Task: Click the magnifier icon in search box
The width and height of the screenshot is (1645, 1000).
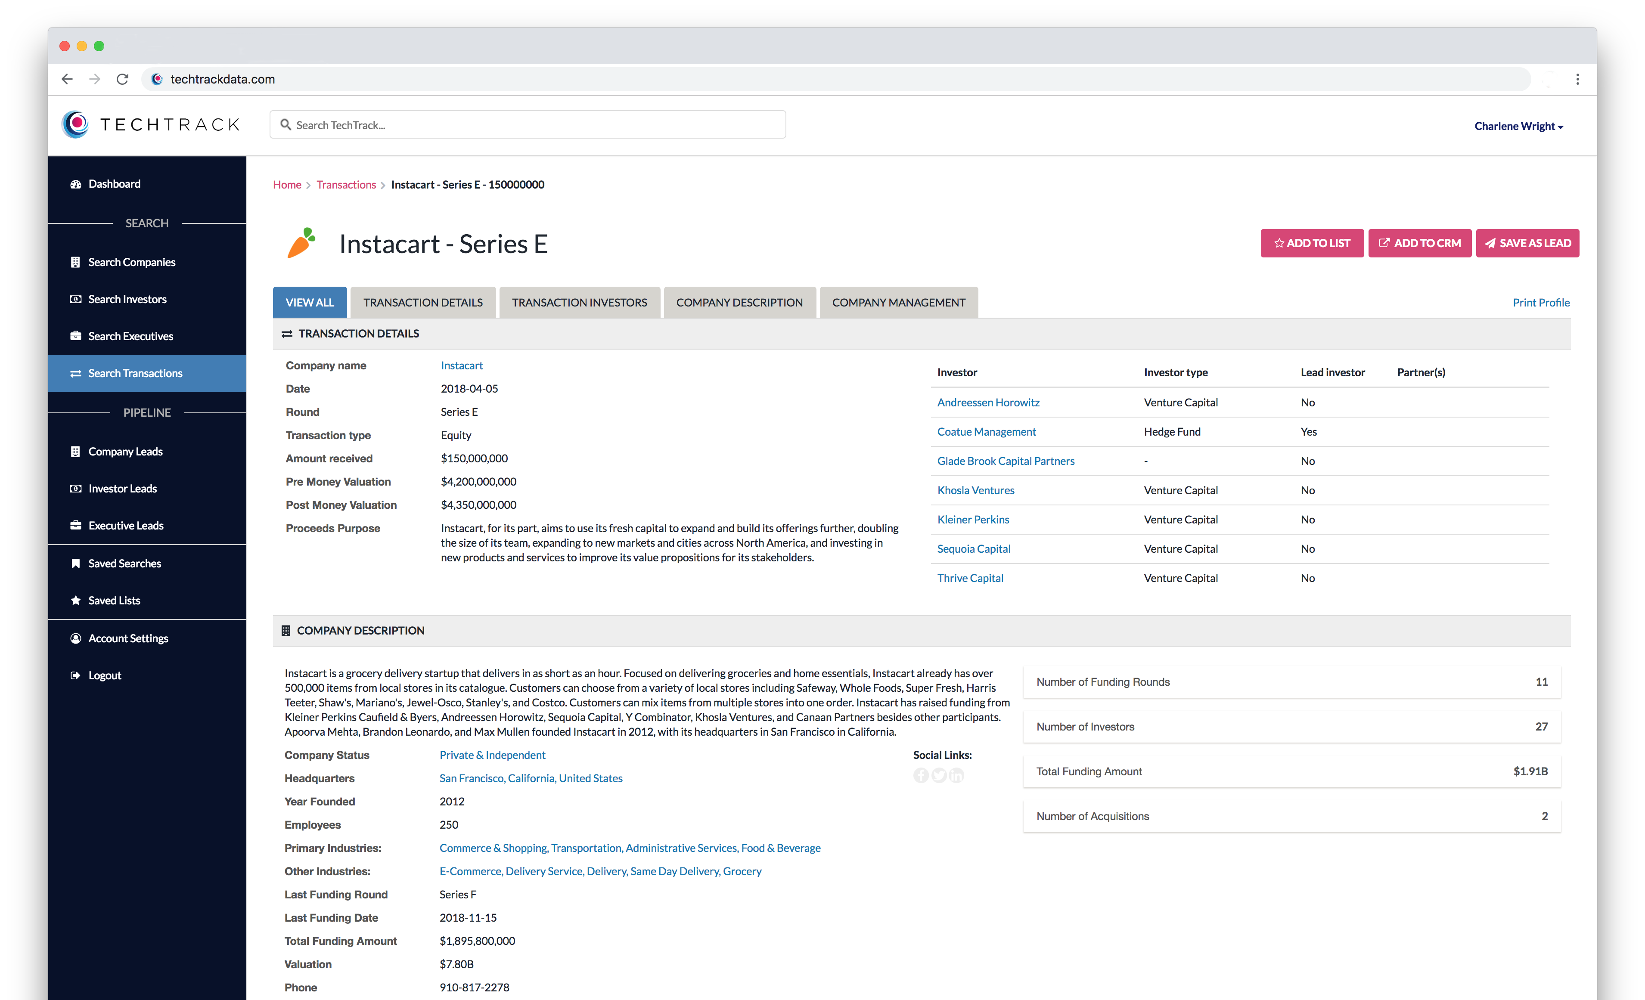Action: point(285,125)
